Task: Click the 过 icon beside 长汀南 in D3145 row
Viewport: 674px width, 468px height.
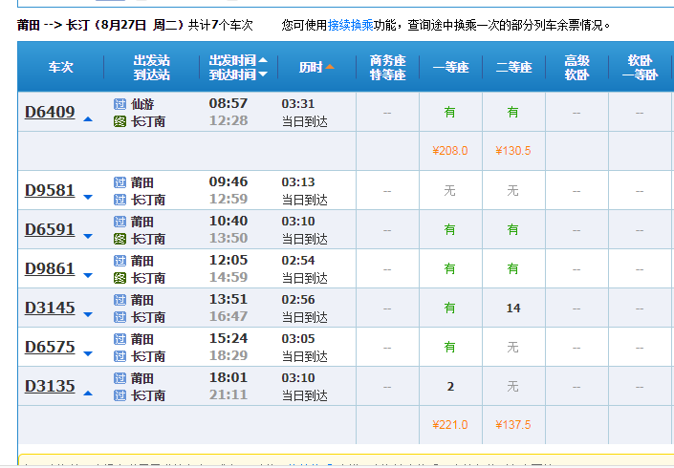Action: click(120, 317)
